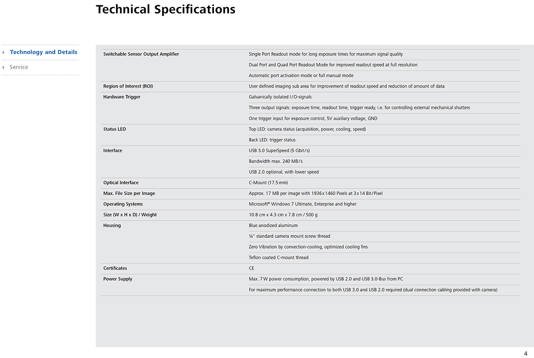Click the Region of Interest (ROI) row label
Image resolution: width=534 pixels, height=358 pixels.
128,86
